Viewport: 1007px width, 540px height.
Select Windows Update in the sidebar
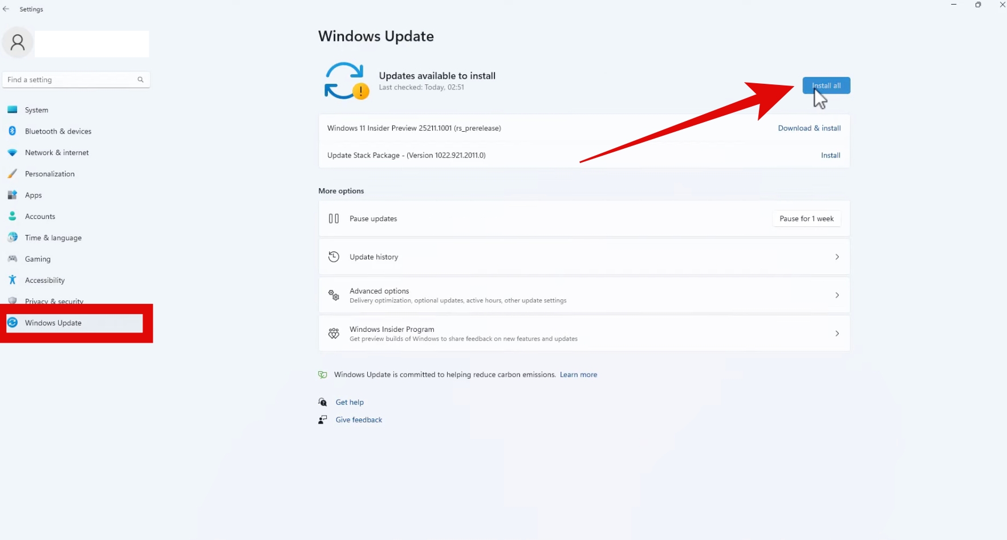coord(75,323)
